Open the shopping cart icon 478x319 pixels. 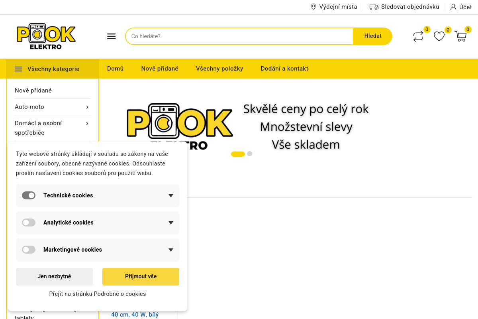(460, 36)
